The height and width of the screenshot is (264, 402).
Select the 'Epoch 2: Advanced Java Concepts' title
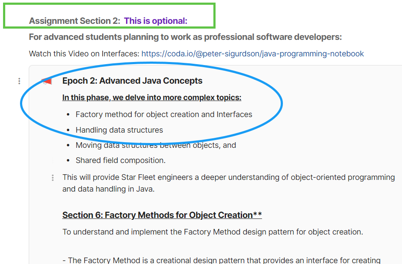(x=132, y=81)
